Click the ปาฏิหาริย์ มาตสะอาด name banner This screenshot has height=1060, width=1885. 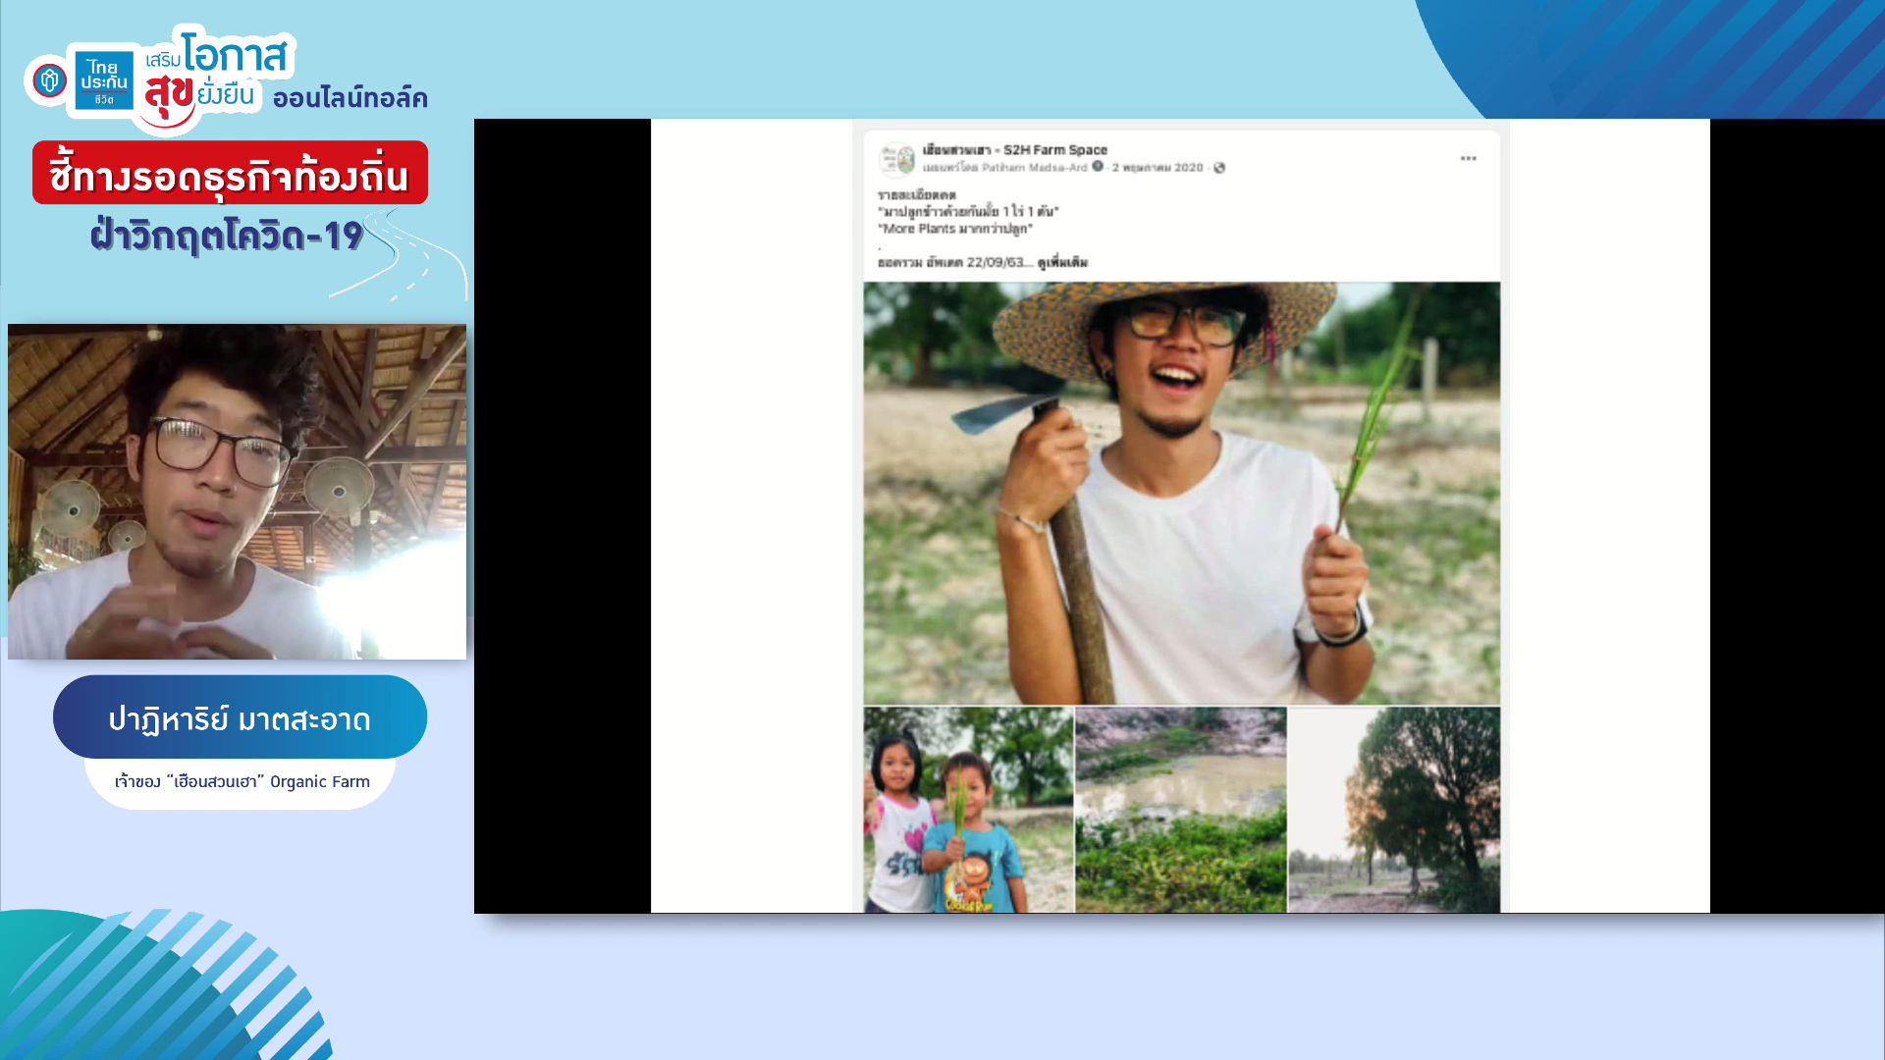[x=240, y=718]
